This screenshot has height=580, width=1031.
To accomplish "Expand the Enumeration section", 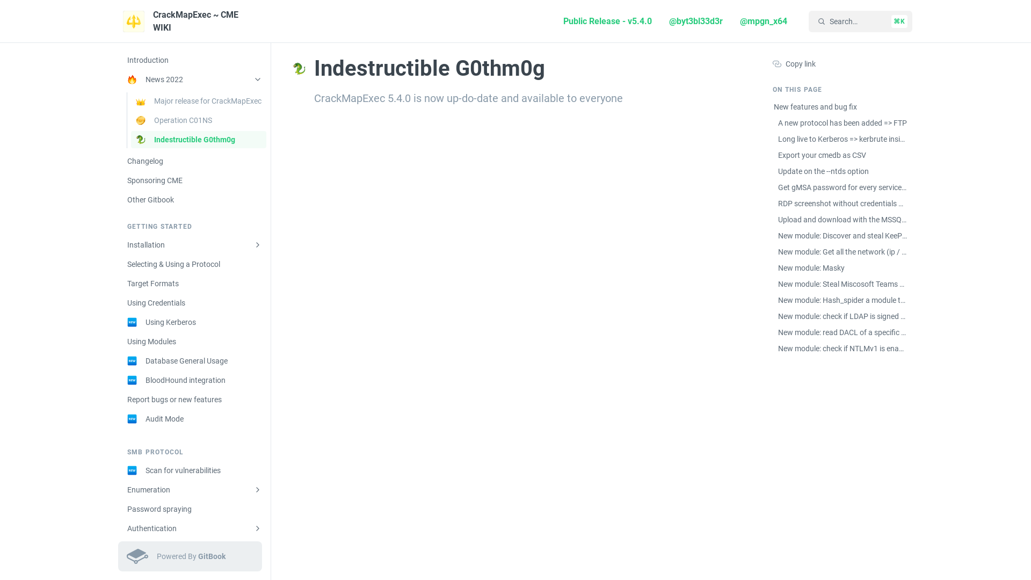I will (x=258, y=490).
